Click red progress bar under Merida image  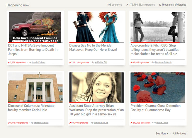[x=90, y=42]
